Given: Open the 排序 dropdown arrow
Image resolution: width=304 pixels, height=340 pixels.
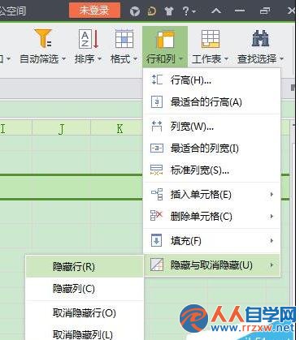Looking at the screenshot, I should click(99, 58).
